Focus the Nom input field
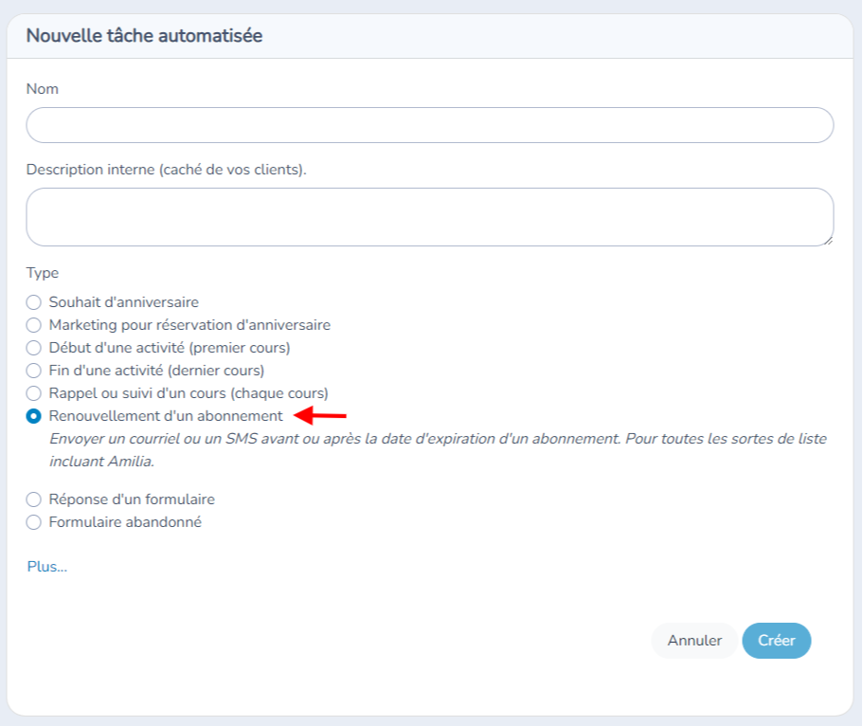The width and height of the screenshot is (863, 726). pyautogui.click(x=430, y=125)
